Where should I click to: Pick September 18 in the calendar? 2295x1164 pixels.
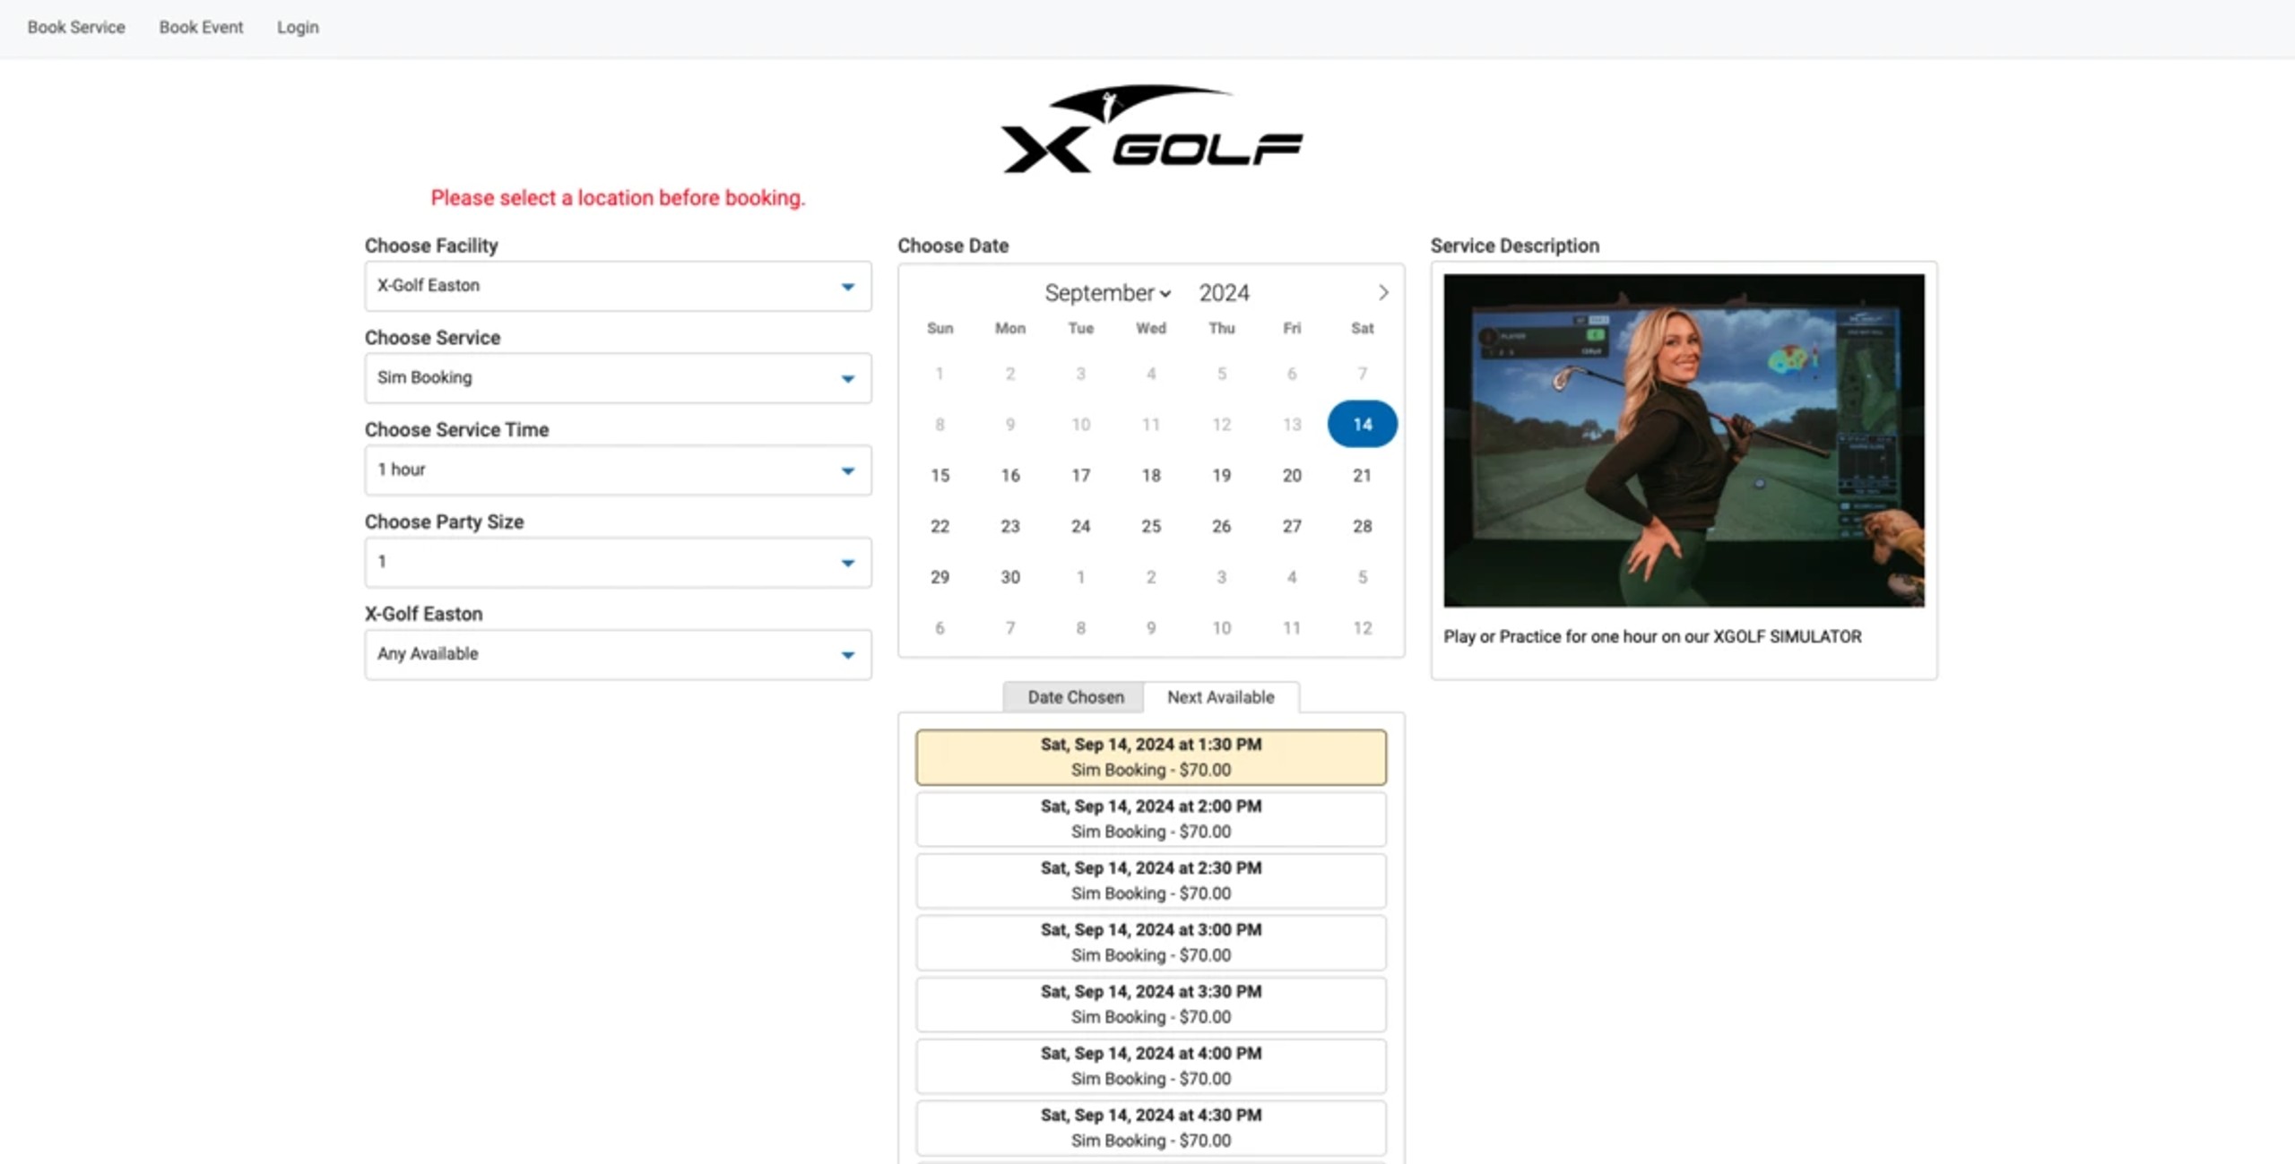click(1151, 475)
